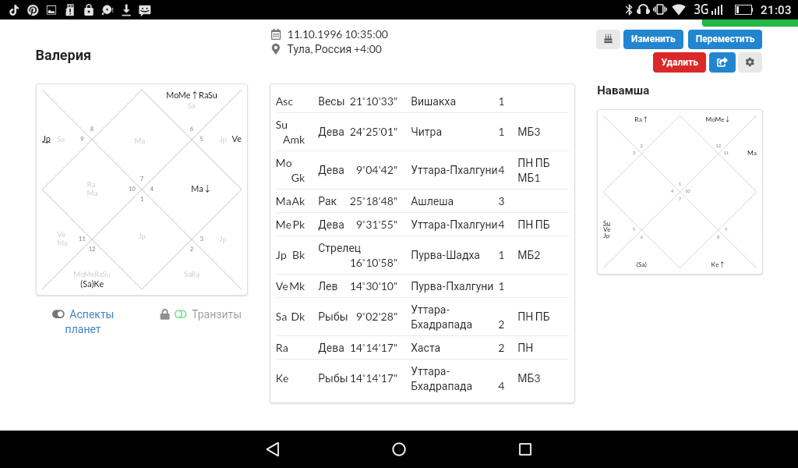The height and width of the screenshot is (468, 798).
Task: Click the Ve label in main chart
Action: (x=237, y=139)
